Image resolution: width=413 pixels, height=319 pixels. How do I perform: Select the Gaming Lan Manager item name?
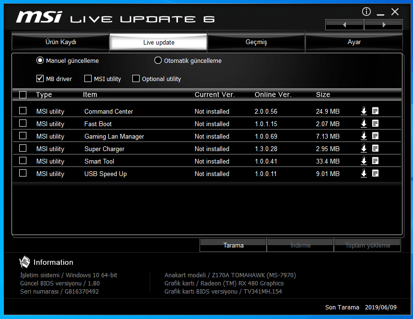(114, 136)
